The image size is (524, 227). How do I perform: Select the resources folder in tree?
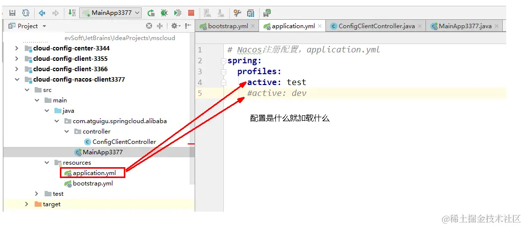pos(77,163)
